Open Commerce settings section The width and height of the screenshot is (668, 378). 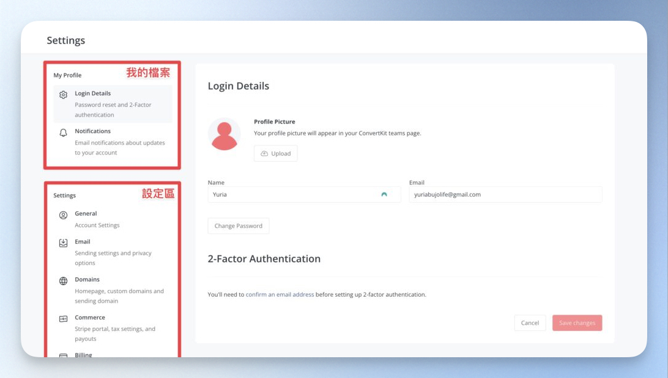(x=113, y=328)
